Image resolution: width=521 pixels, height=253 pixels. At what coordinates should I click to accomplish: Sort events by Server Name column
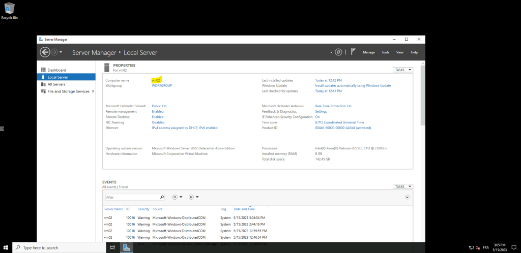pyautogui.click(x=113, y=209)
